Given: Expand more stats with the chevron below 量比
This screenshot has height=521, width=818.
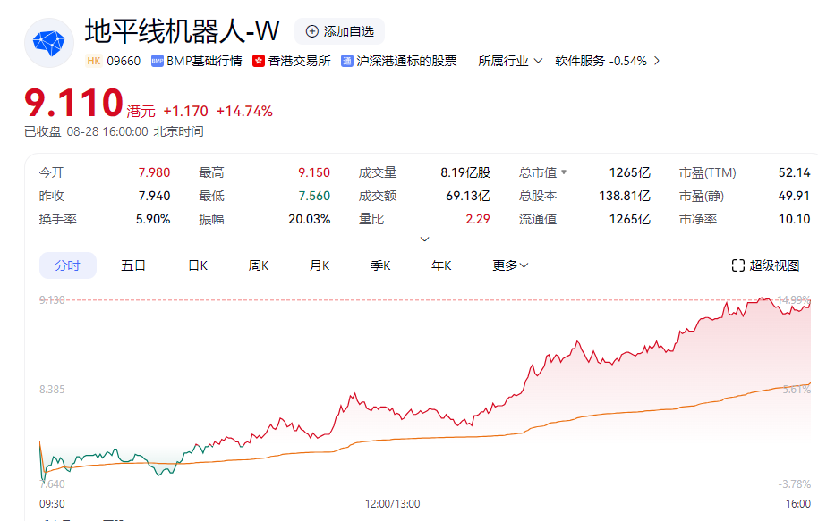Looking at the screenshot, I should pos(424,239).
